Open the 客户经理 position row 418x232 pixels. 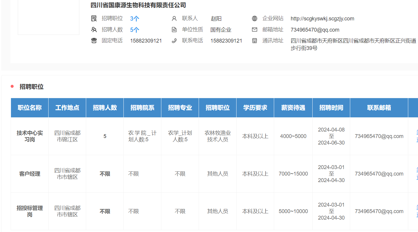point(30,174)
